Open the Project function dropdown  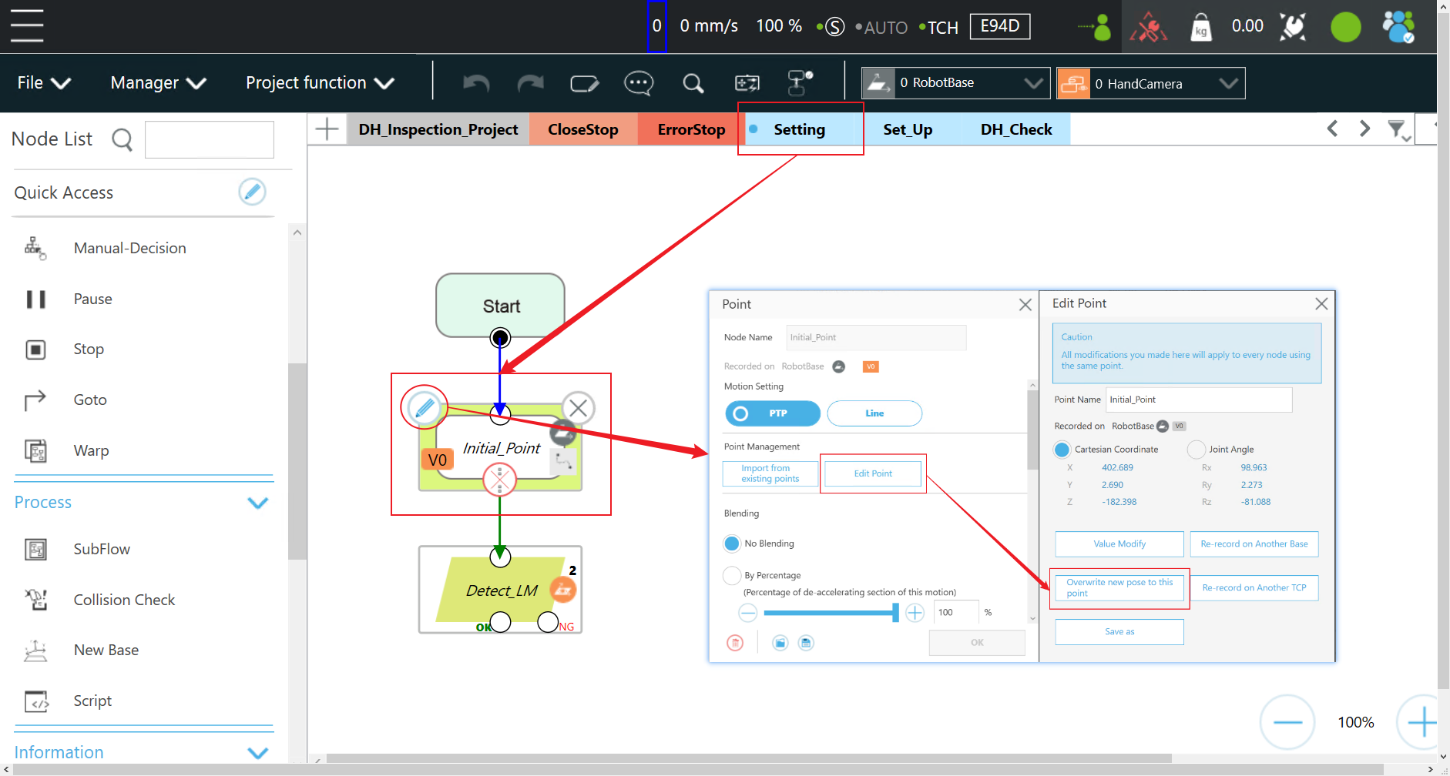coord(320,82)
